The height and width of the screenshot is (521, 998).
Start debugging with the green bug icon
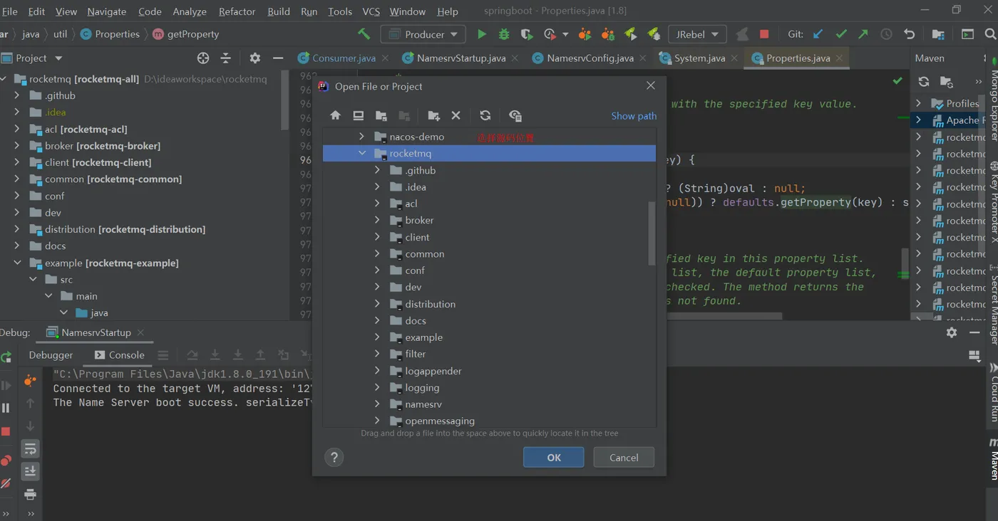504,34
